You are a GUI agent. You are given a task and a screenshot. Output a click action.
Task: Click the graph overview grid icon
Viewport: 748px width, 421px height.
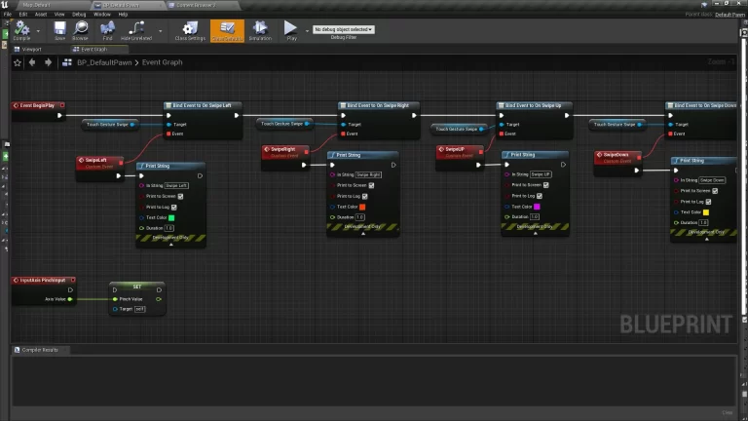[67, 62]
